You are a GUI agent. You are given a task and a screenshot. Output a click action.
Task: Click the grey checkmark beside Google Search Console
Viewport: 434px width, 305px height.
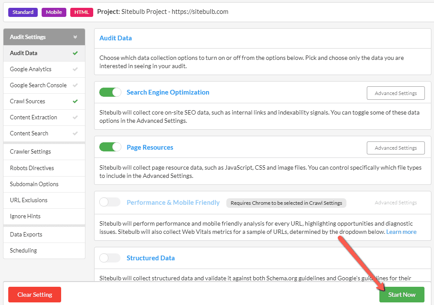(75, 85)
